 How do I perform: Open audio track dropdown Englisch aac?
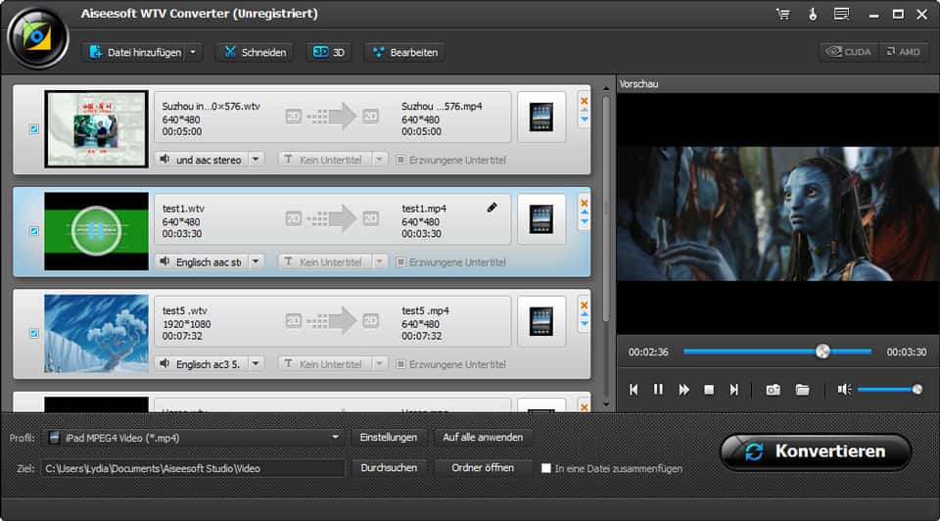(x=256, y=262)
